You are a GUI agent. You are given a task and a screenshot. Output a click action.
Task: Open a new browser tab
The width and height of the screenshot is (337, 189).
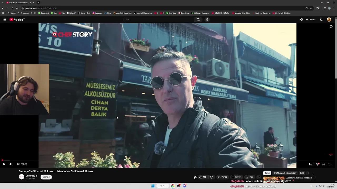(38, 3)
